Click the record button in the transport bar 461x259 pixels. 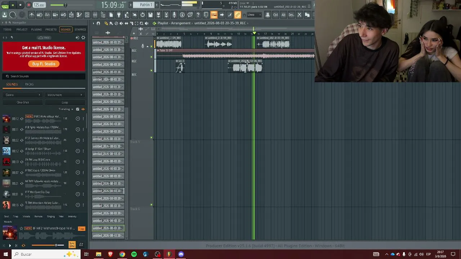click(x=28, y=5)
